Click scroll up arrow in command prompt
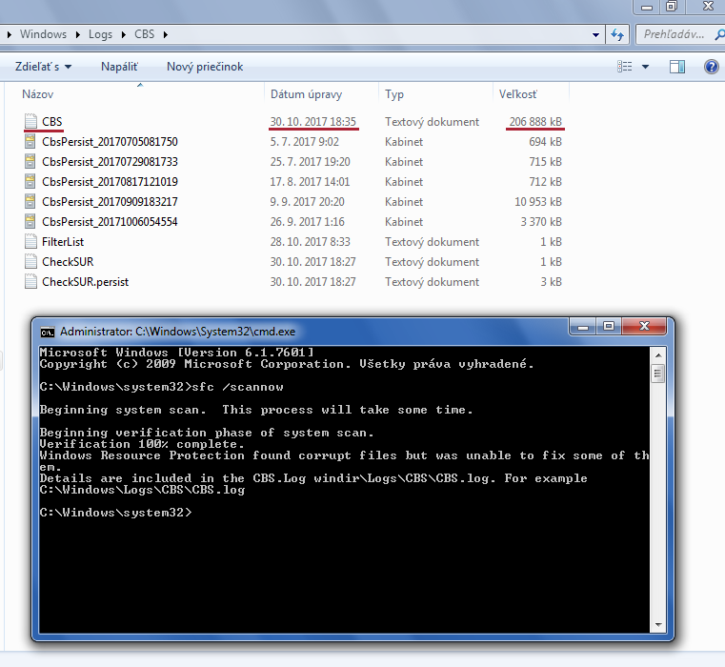Viewport: 725px width, 667px height. point(657,356)
